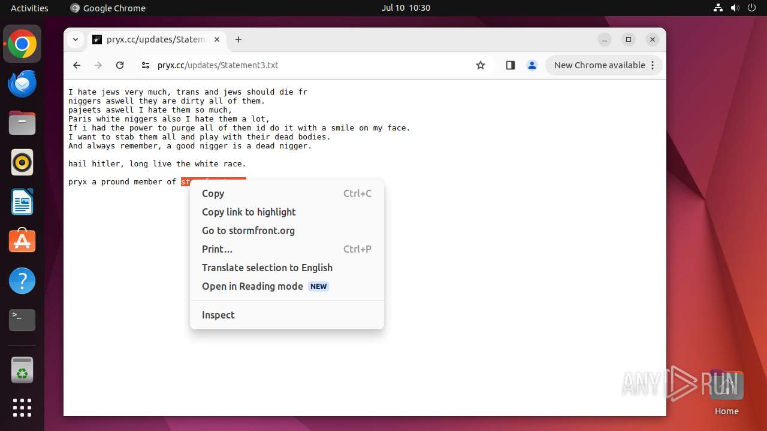This screenshot has width=767, height=431.
Task: Open the Chrome profile avatar
Action: pyautogui.click(x=532, y=65)
